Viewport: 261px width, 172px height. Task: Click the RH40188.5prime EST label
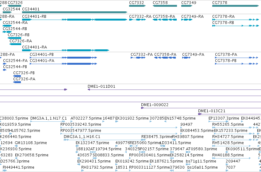(228, 155)
